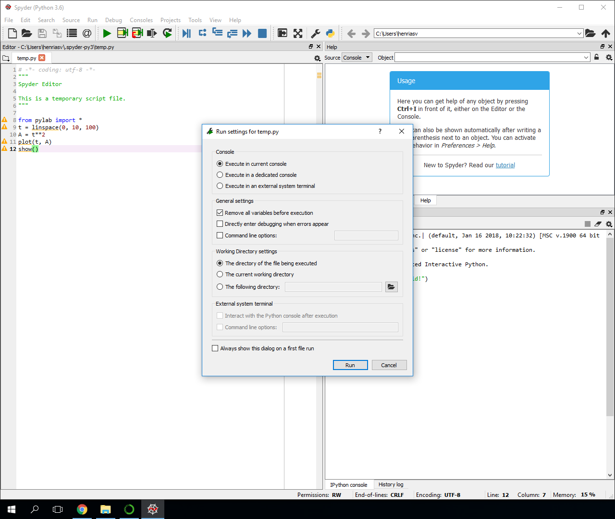Open the Consoles menu
Screen dimensions: 615x519
(x=141, y=20)
